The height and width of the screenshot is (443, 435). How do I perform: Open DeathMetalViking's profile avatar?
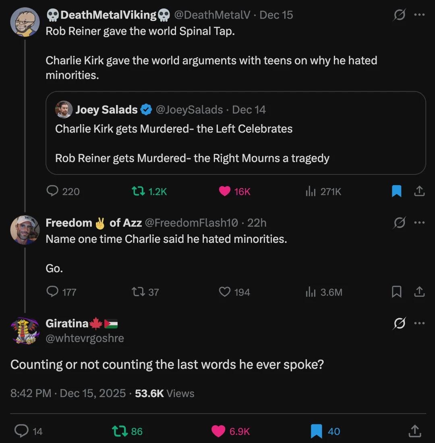click(x=25, y=22)
